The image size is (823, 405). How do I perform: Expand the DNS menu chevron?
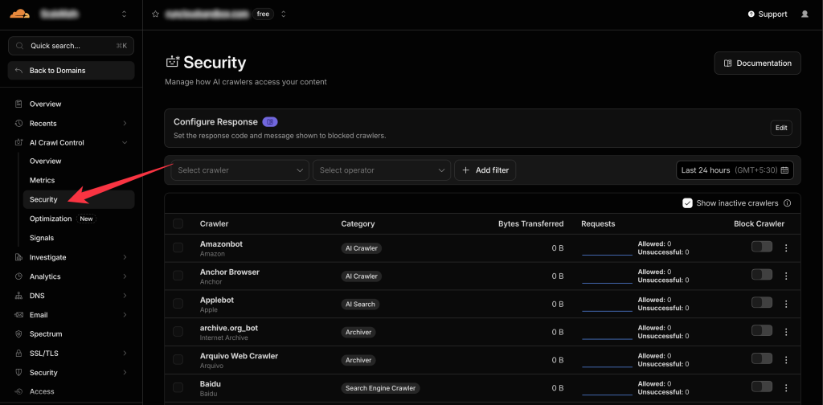[x=125, y=296]
